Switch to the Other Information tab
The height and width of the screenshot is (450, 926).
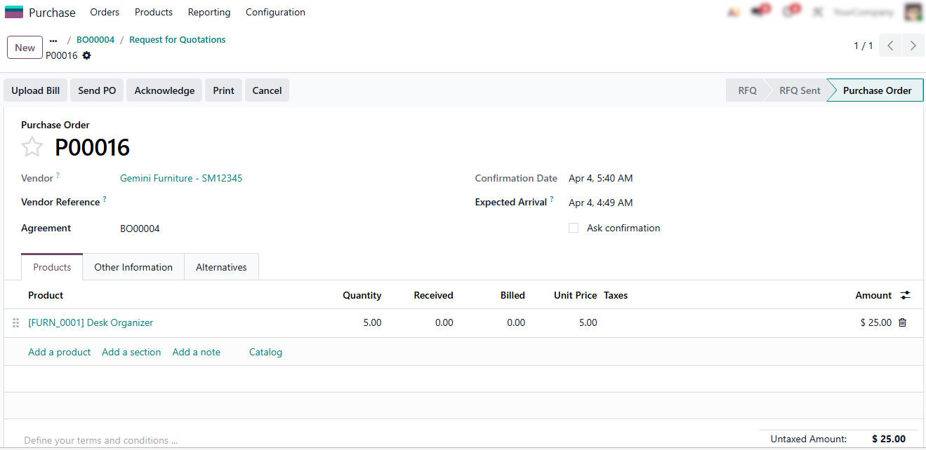(133, 267)
